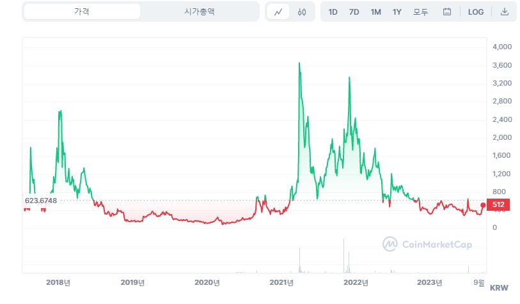Click the 2020년 axis label
Screen dimensions: 520x304
click(207, 282)
